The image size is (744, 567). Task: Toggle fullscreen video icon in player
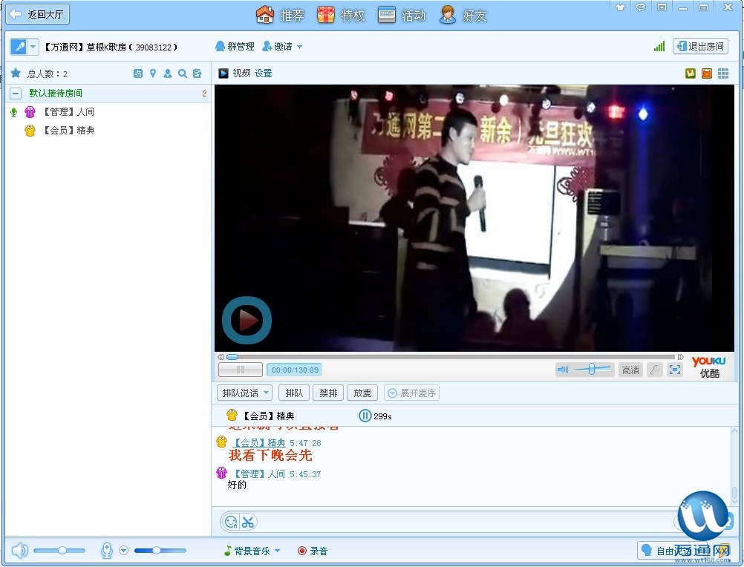click(674, 370)
